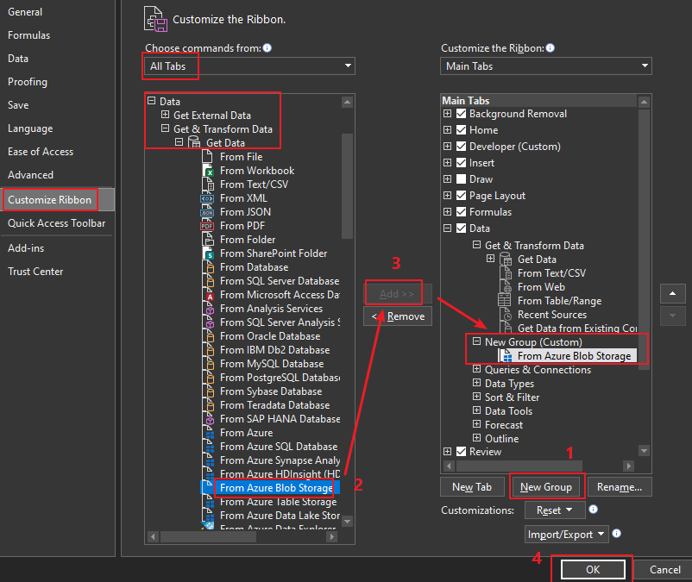Uncheck the Developer (Custom) checkbox
Image resolution: width=692 pixels, height=582 pixels.
coord(461,147)
